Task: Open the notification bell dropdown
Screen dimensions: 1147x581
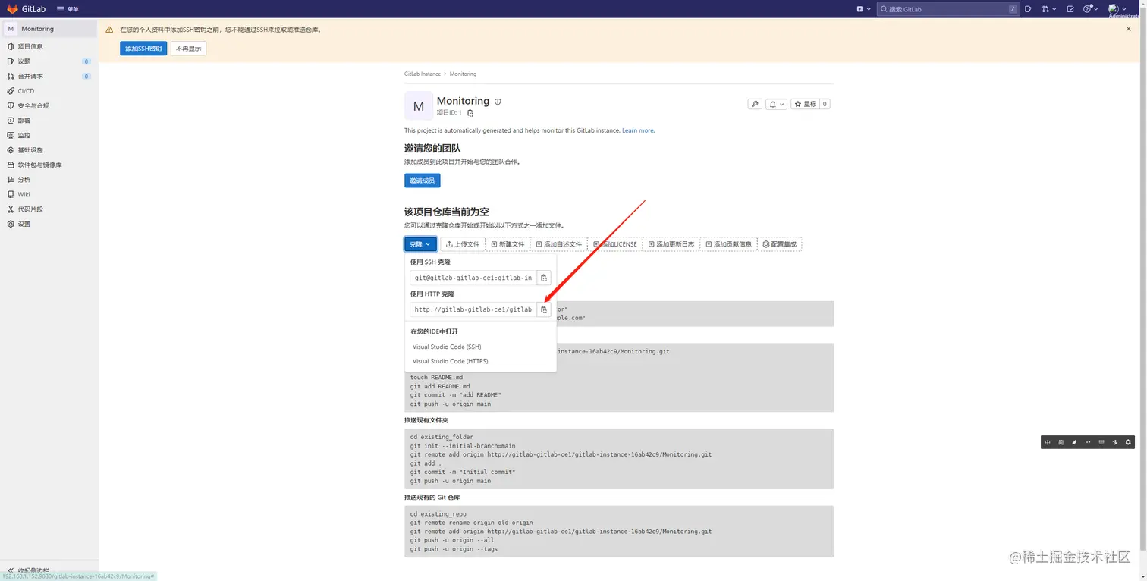Action: coord(775,104)
